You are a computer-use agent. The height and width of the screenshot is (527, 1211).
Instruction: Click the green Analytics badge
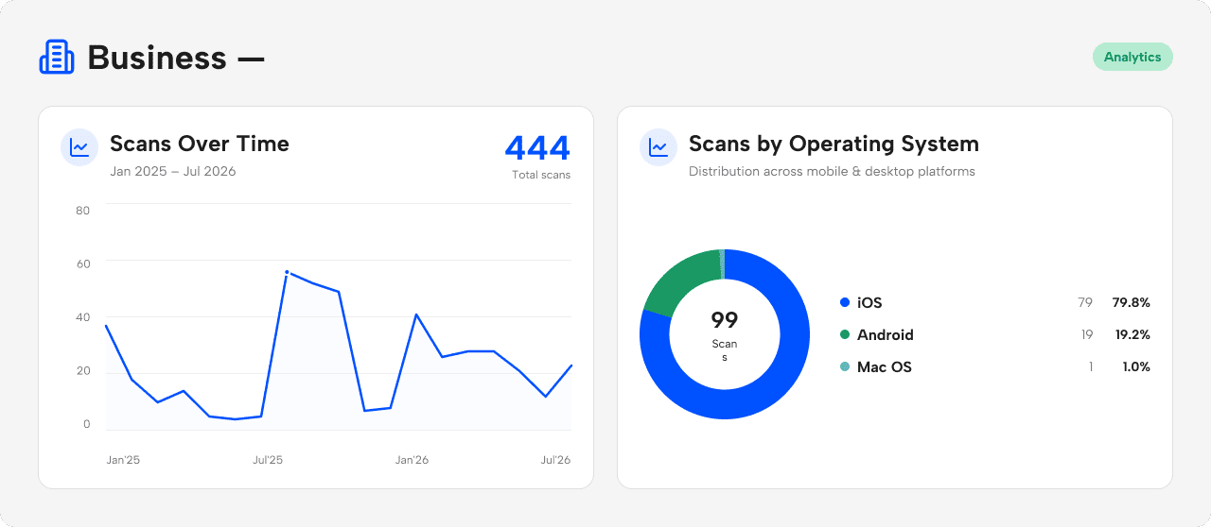pos(1132,57)
